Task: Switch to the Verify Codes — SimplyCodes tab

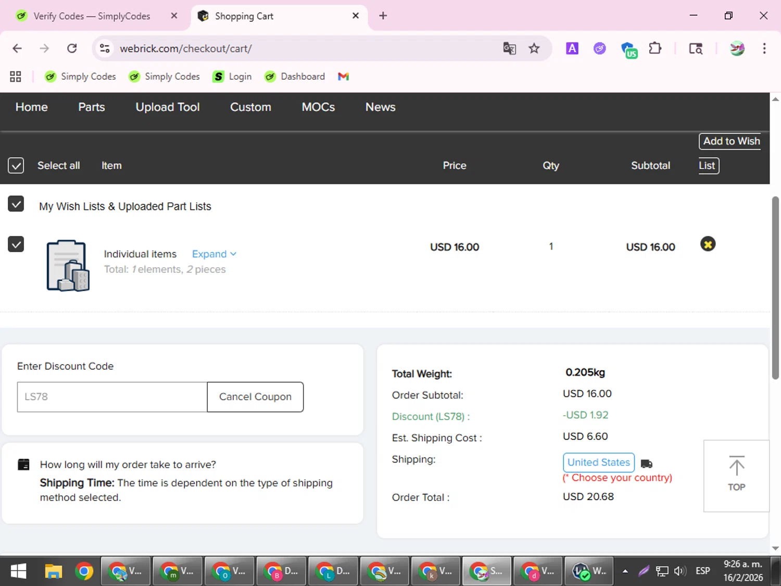Action: point(92,16)
